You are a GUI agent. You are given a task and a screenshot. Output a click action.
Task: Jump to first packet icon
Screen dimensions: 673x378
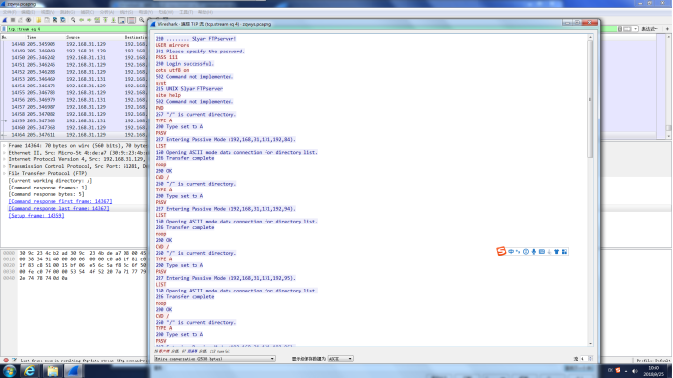[x=105, y=20]
